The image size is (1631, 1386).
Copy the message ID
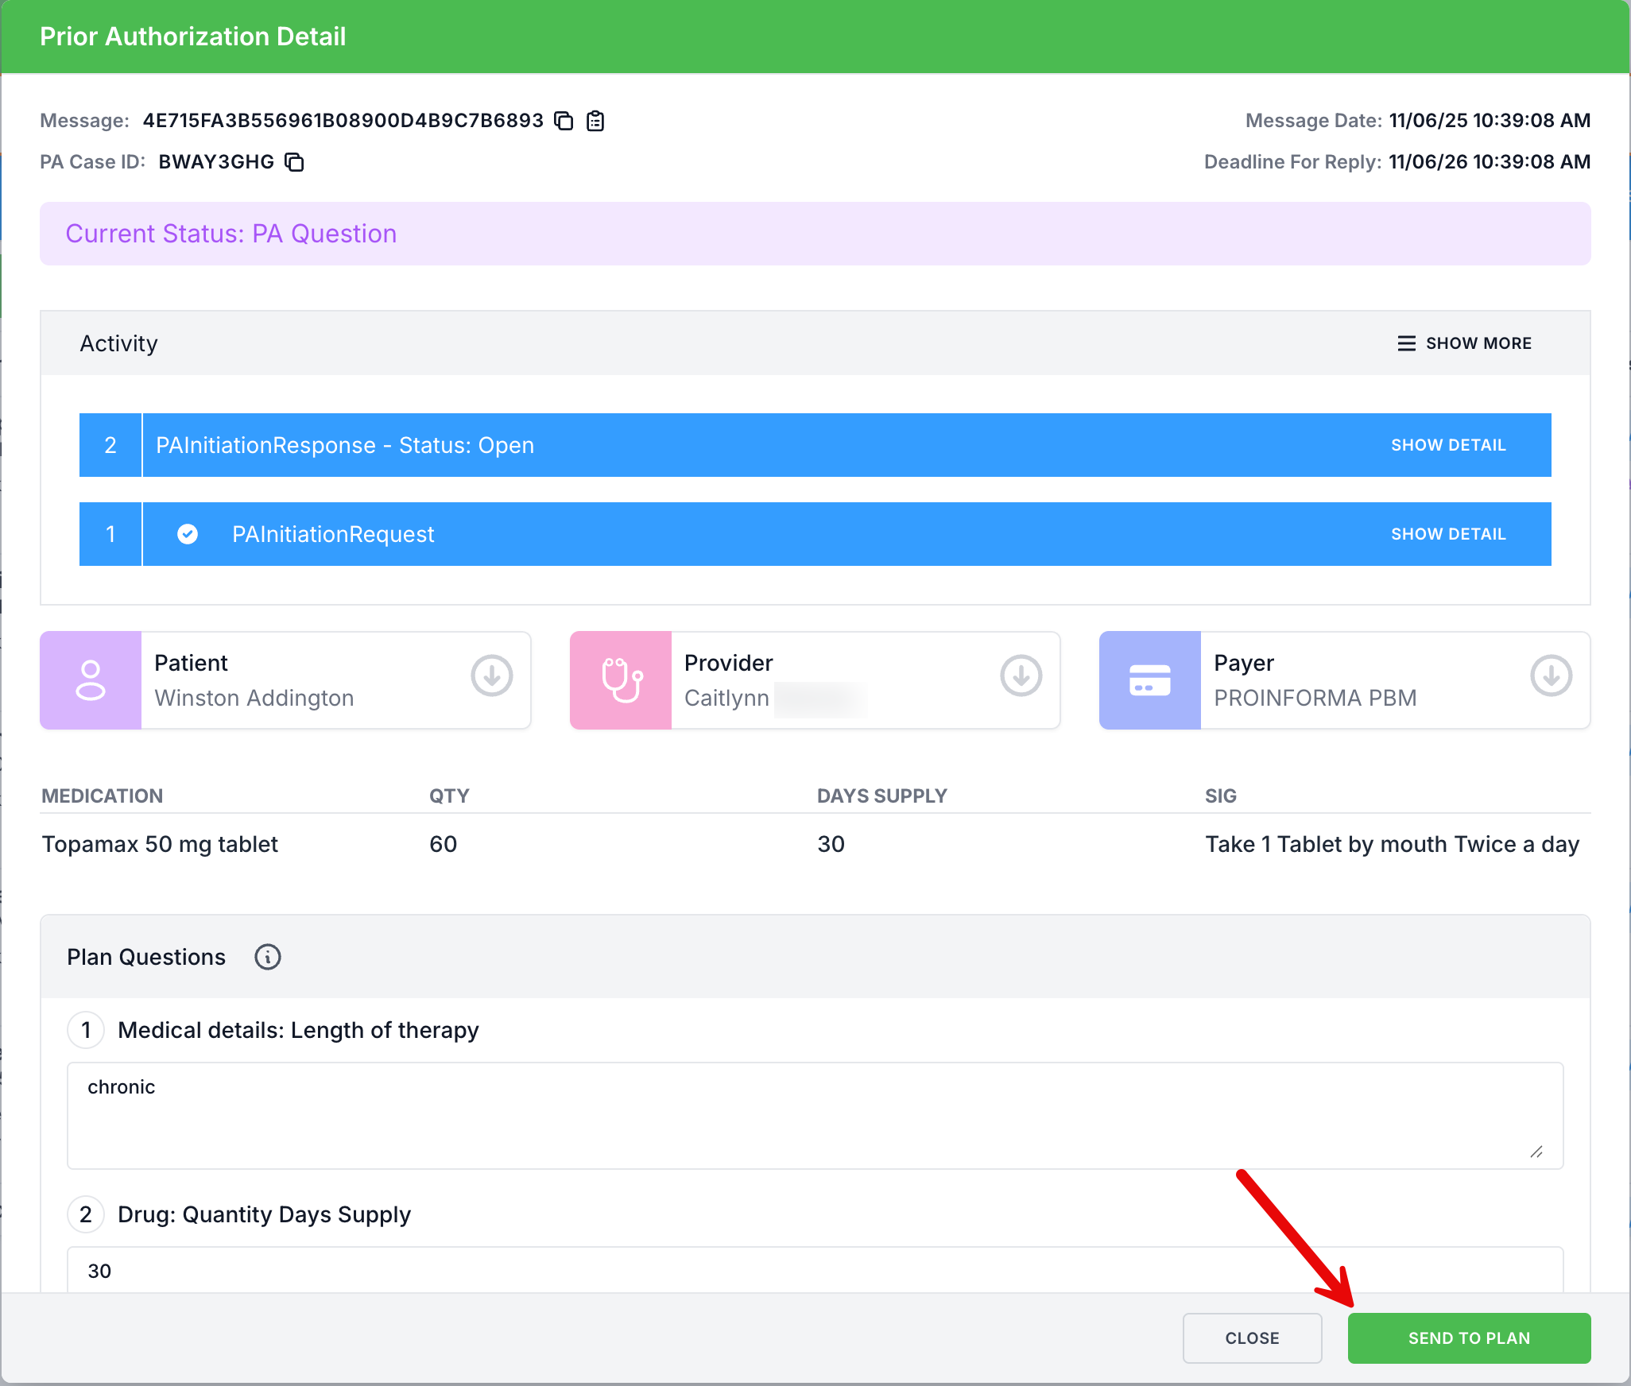[564, 121]
